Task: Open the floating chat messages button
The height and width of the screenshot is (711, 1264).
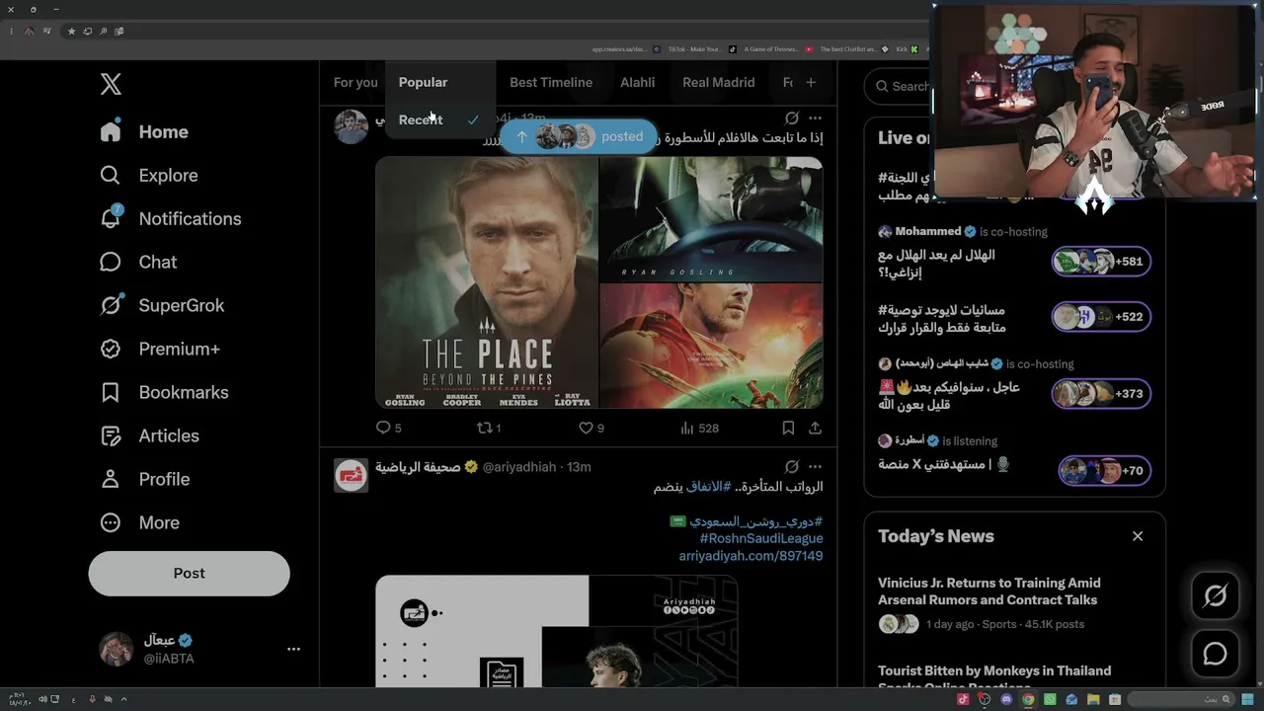Action: 1215,653
